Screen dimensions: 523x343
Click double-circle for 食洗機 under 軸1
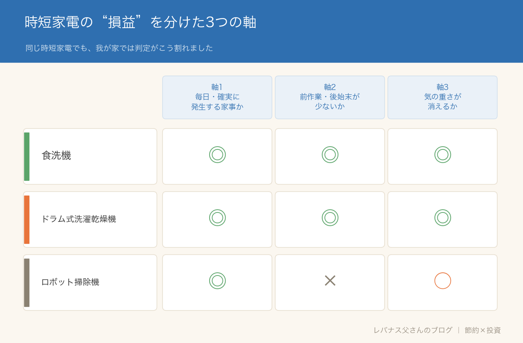(217, 155)
